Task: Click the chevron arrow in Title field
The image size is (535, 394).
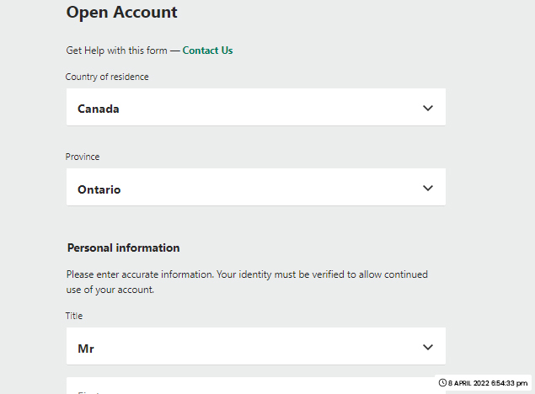Action: (x=428, y=348)
